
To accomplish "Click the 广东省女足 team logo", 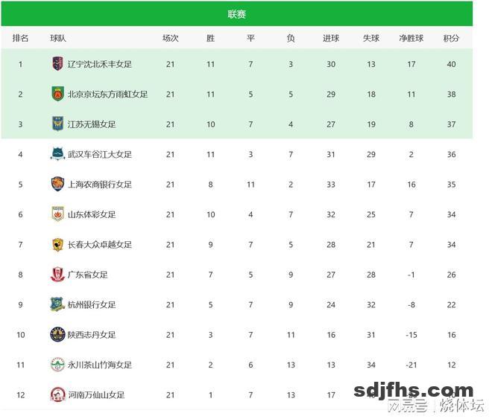I will [57, 275].
